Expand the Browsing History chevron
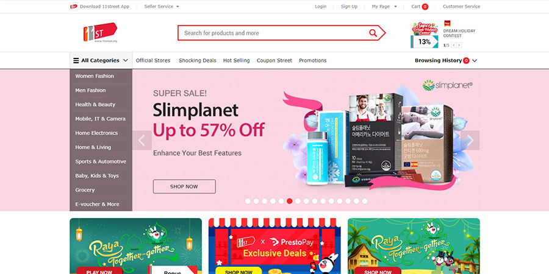The width and height of the screenshot is (549, 274). click(475, 60)
